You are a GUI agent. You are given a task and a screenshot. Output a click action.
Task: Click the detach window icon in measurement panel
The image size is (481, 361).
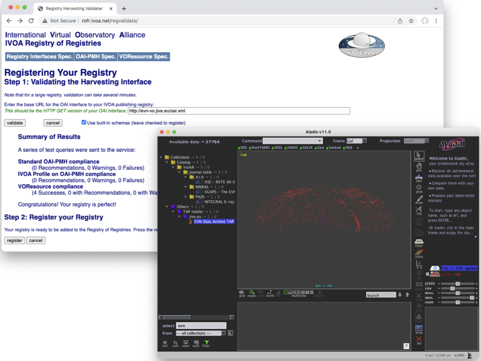pos(406,346)
